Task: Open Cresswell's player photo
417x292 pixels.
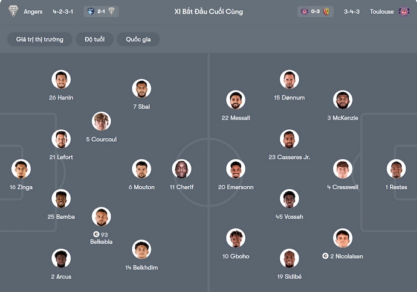Action: click(x=343, y=169)
